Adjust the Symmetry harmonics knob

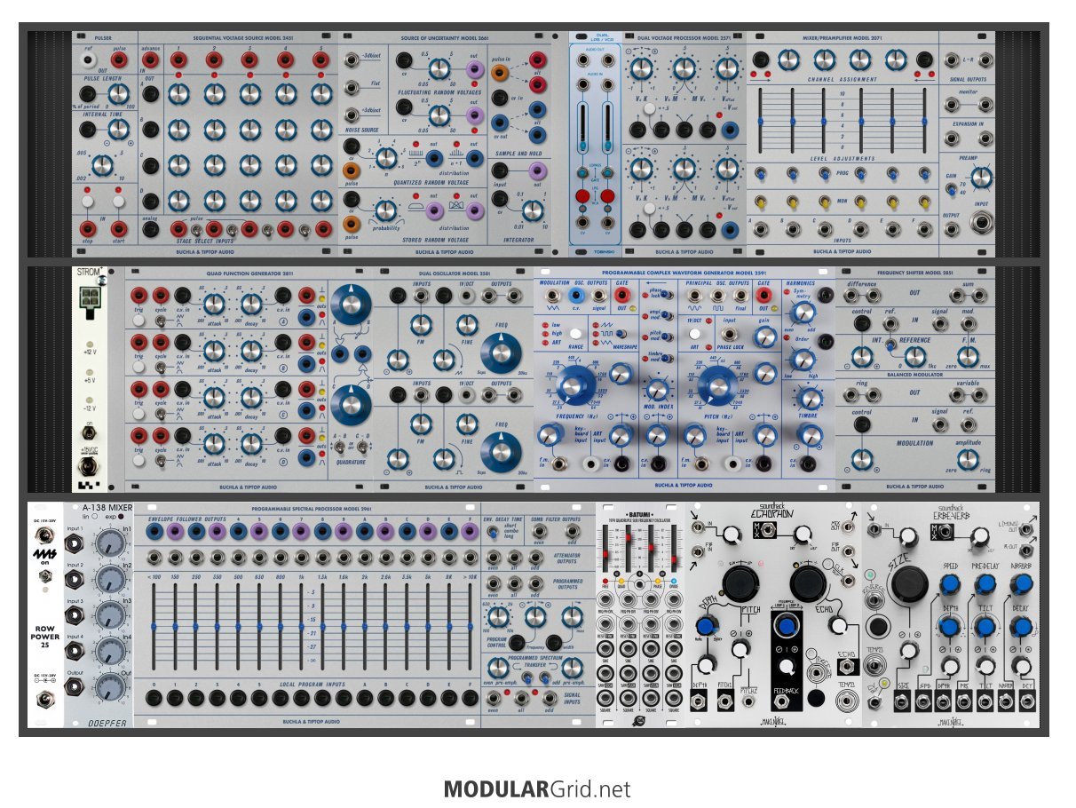802,312
